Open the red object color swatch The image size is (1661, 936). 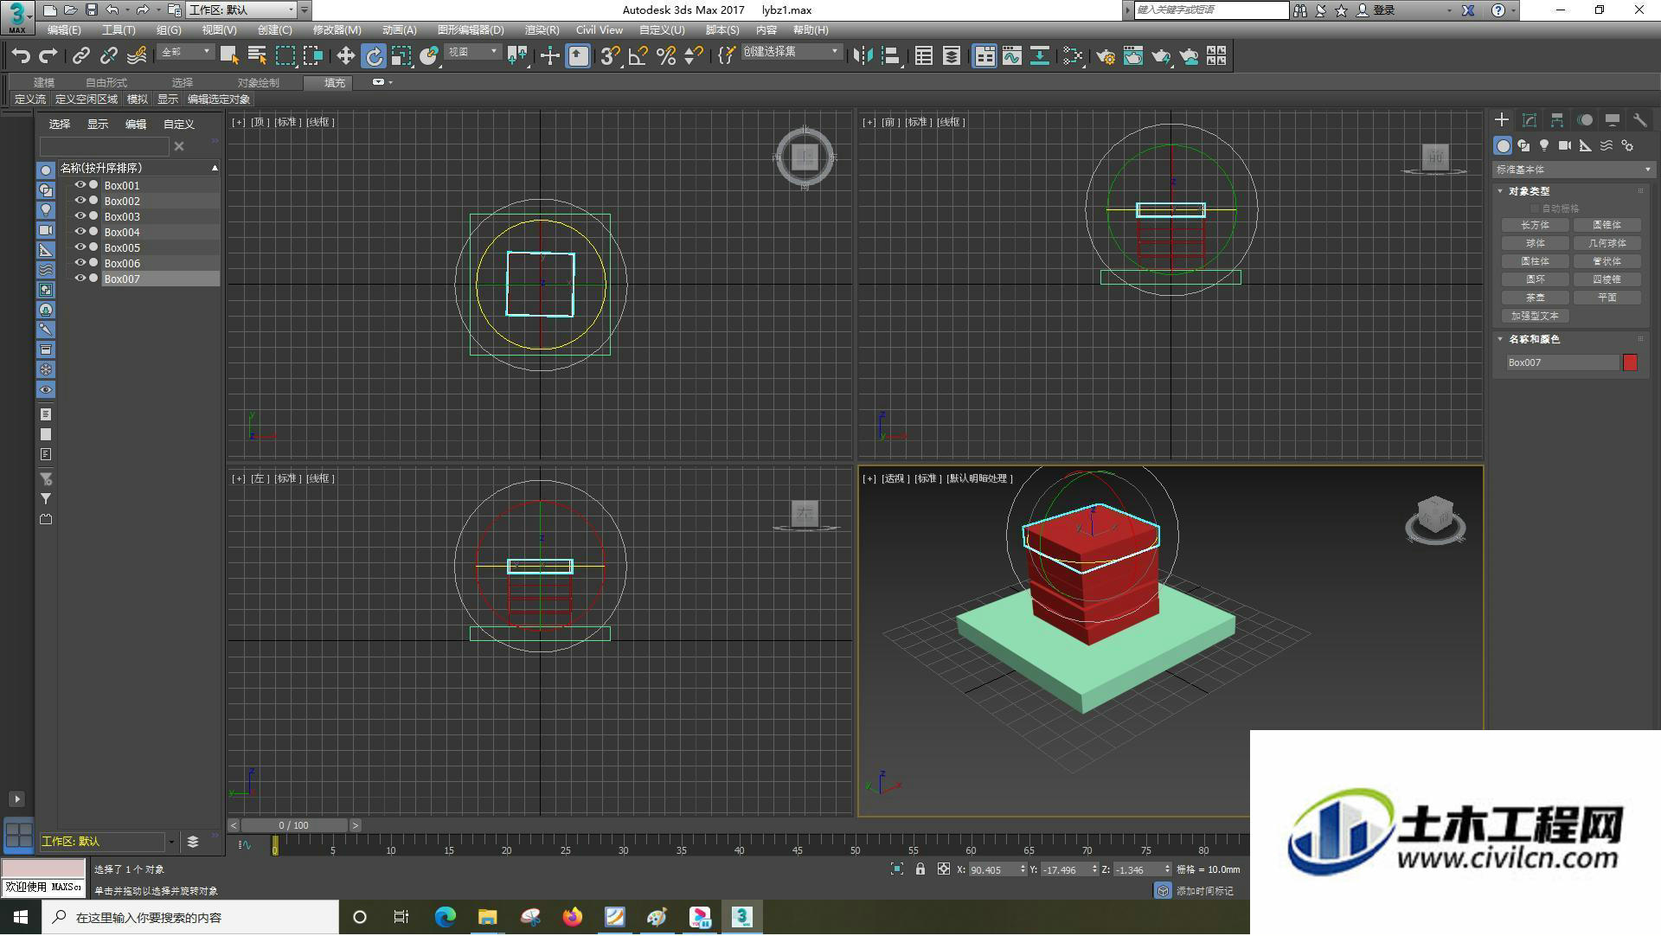pos(1631,363)
